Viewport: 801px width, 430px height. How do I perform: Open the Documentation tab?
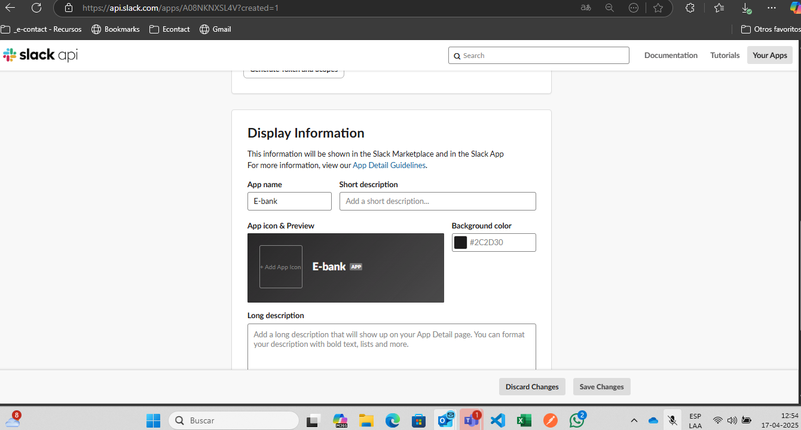[671, 54]
